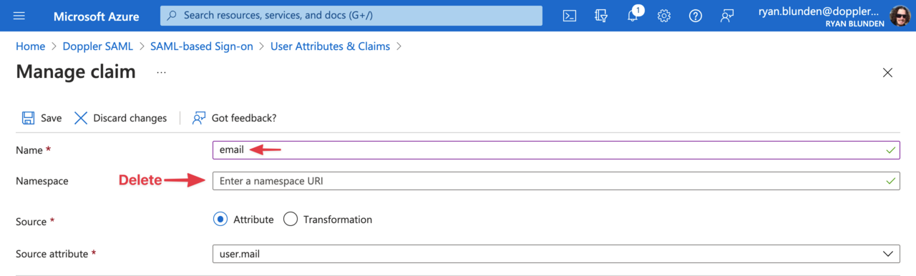Expand the Source attribute dropdown
Viewport: 916px width, 276px height.
tap(555, 254)
